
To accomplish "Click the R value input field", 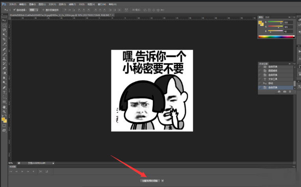I will tap(289, 22).
